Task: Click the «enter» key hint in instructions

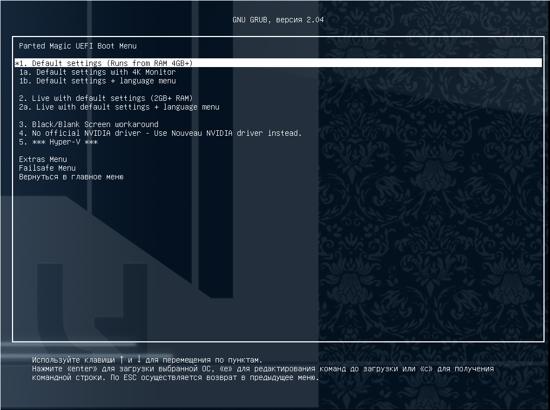Action: coord(80,369)
